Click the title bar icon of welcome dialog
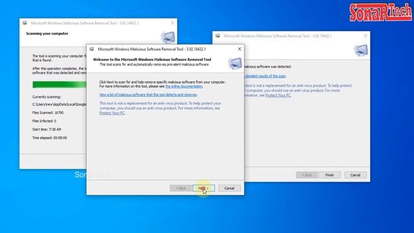The image size is (414, 233). point(92,49)
